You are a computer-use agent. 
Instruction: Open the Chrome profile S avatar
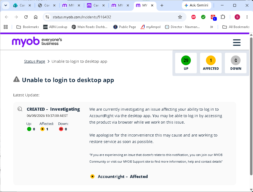237,17
